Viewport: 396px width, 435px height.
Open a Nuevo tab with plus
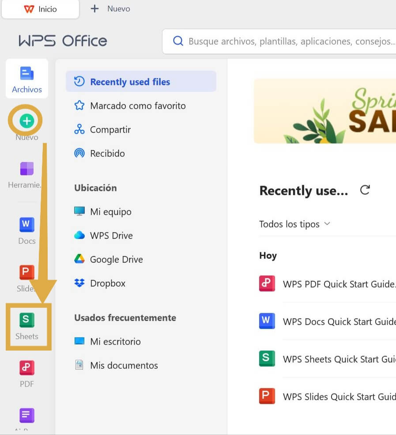(x=110, y=9)
